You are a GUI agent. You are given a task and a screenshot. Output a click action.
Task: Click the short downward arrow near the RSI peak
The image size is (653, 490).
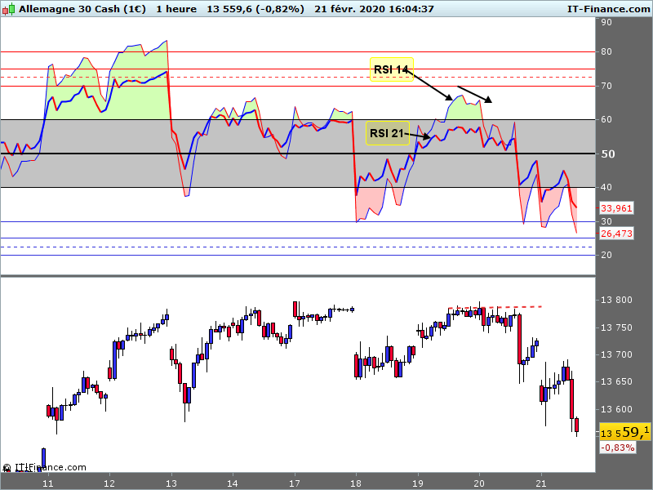point(474,94)
